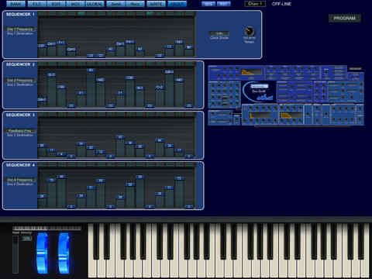Click the PROGRAM button
This screenshot has height=279, width=372.
click(x=345, y=18)
